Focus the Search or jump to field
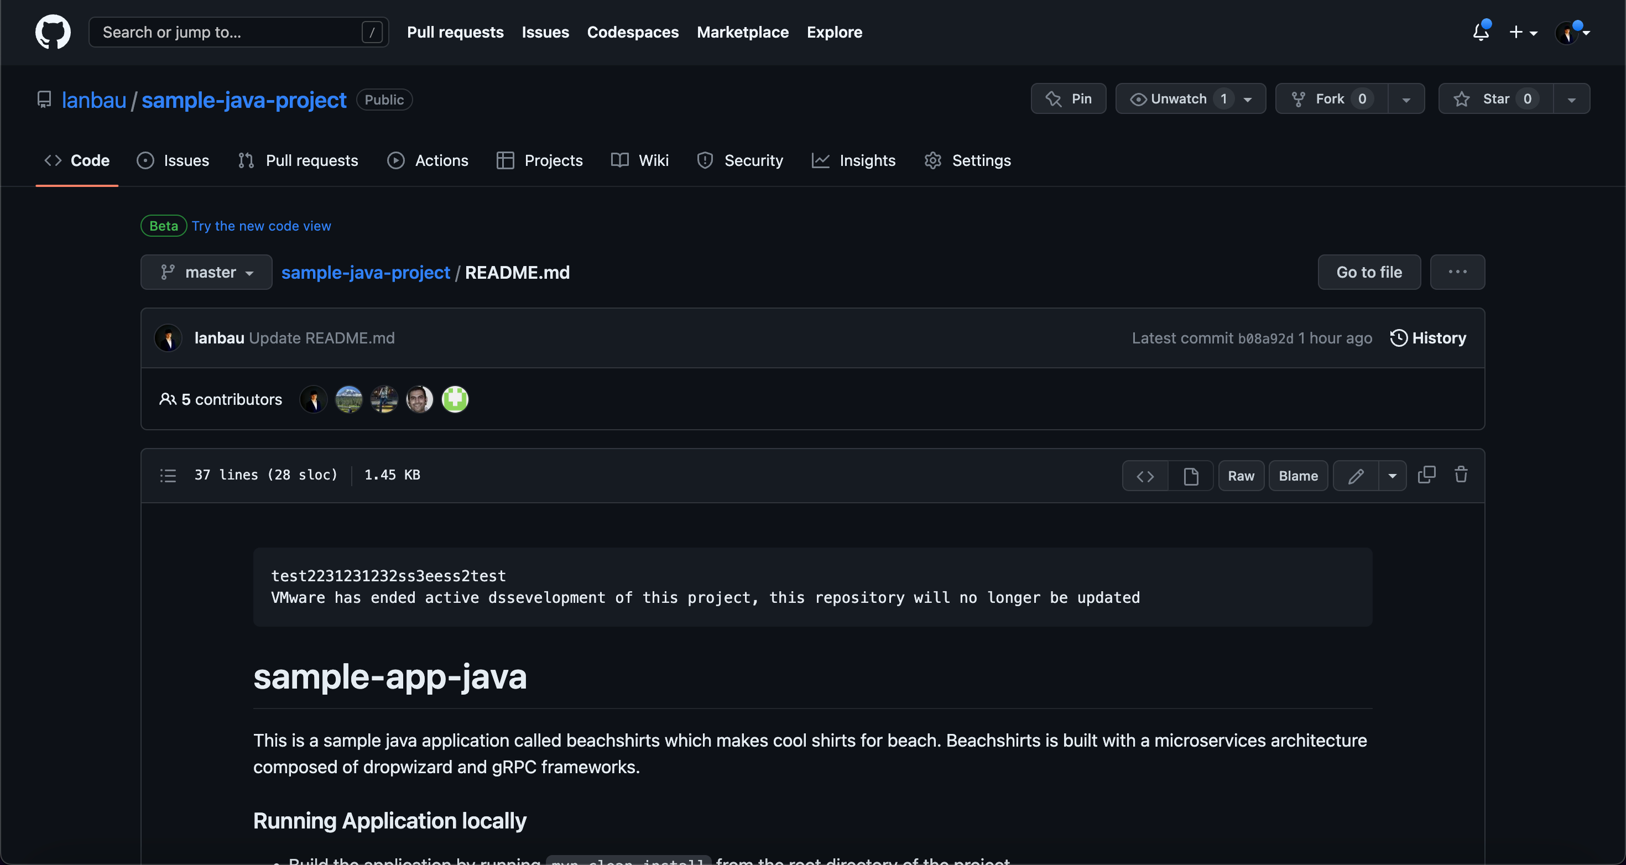1626x865 pixels. point(238,32)
